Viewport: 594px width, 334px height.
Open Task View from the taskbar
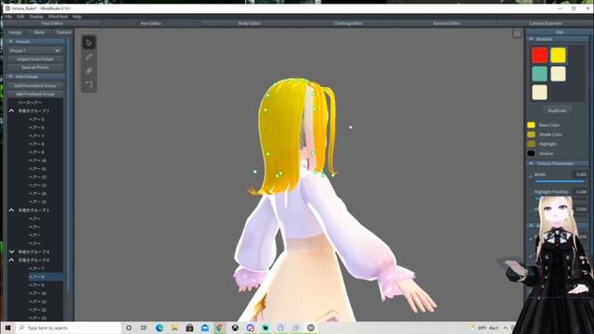tap(144, 328)
